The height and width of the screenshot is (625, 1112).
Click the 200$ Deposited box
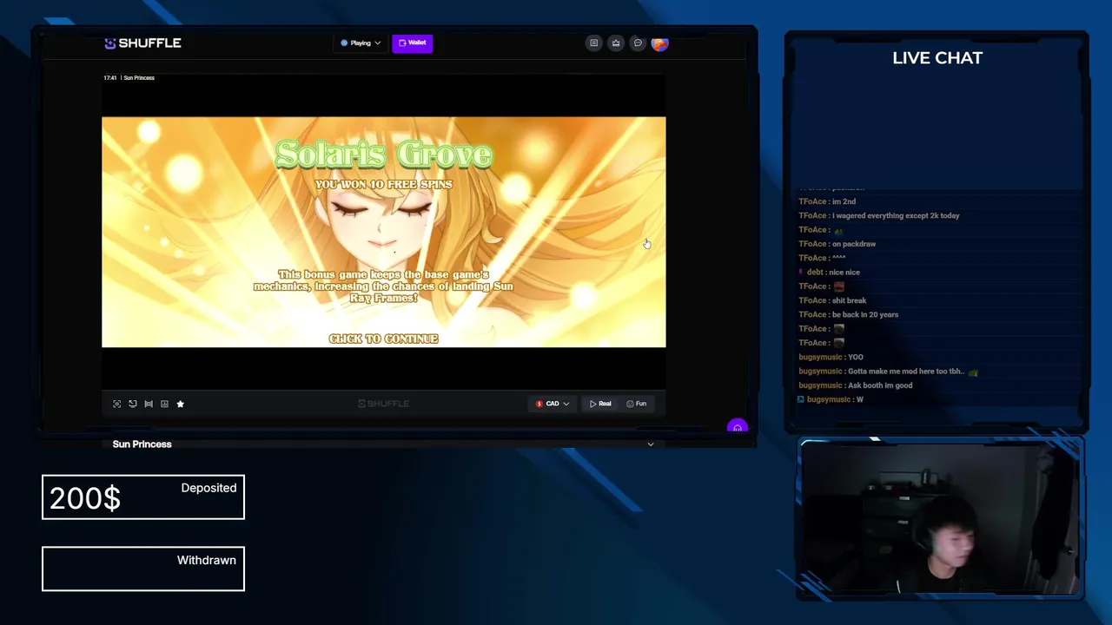tap(143, 497)
